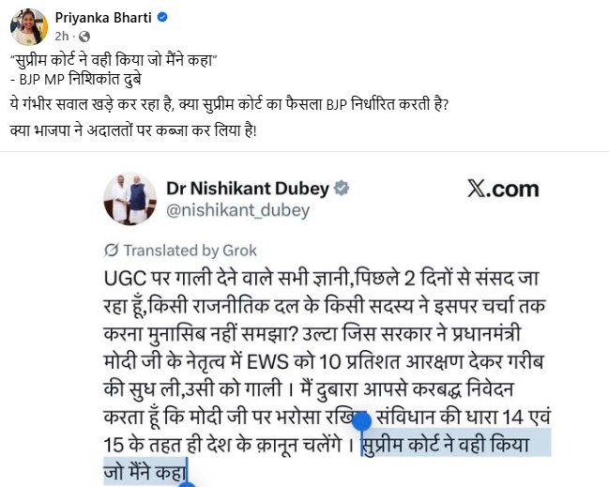The width and height of the screenshot is (609, 487).
Task: Click the Dr Nishikant Dubey display name
Action: (248, 189)
